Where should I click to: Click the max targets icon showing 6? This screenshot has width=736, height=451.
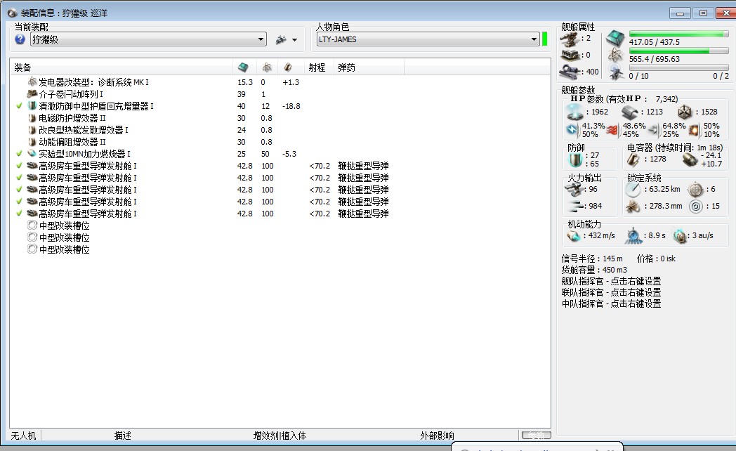pyautogui.click(x=696, y=189)
